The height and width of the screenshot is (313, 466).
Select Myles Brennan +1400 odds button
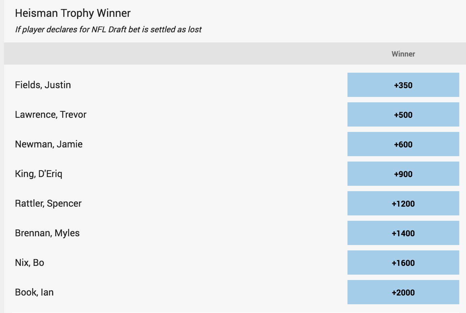click(x=403, y=233)
